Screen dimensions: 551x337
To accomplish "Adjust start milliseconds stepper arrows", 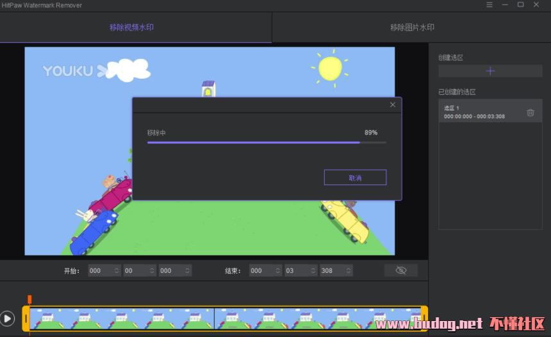I will click(187, 270).
